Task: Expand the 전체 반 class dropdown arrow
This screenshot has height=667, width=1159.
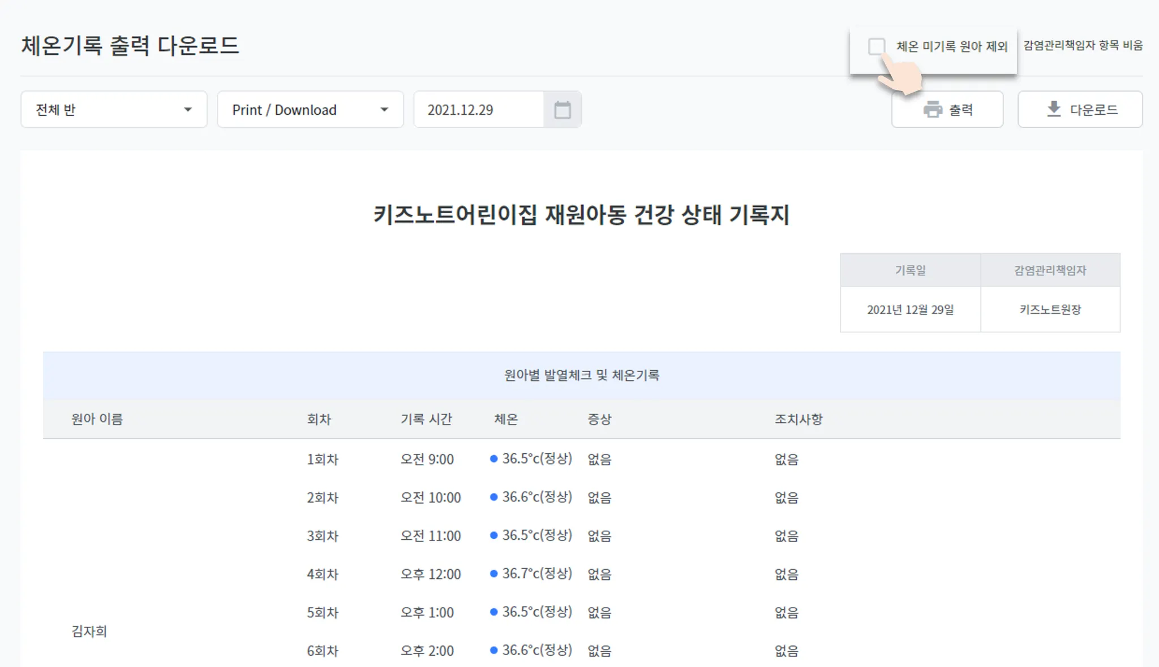Action: point(188,110)
